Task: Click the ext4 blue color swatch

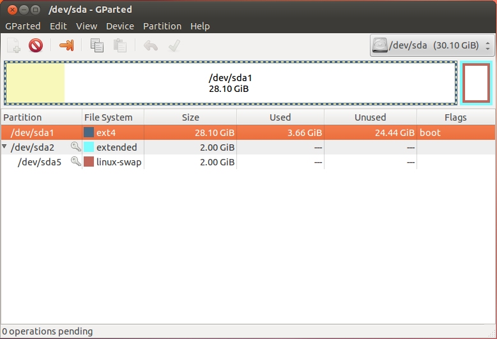Action: pyautogui.click(x=89, y=132)
